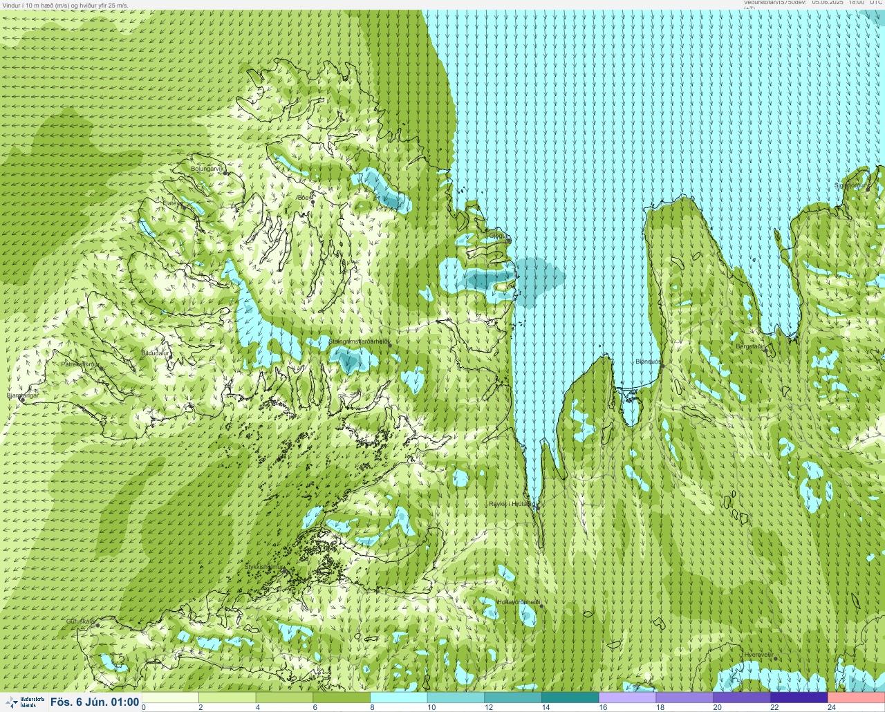This screenshot has width=885, height=712.
Task: Click the 05.06.2025 18:00 UTC run time
Action: pos(847,3)
